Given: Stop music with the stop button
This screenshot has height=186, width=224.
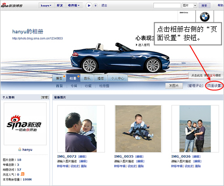Looking at the screenshot, I should (x=95, y=5).
